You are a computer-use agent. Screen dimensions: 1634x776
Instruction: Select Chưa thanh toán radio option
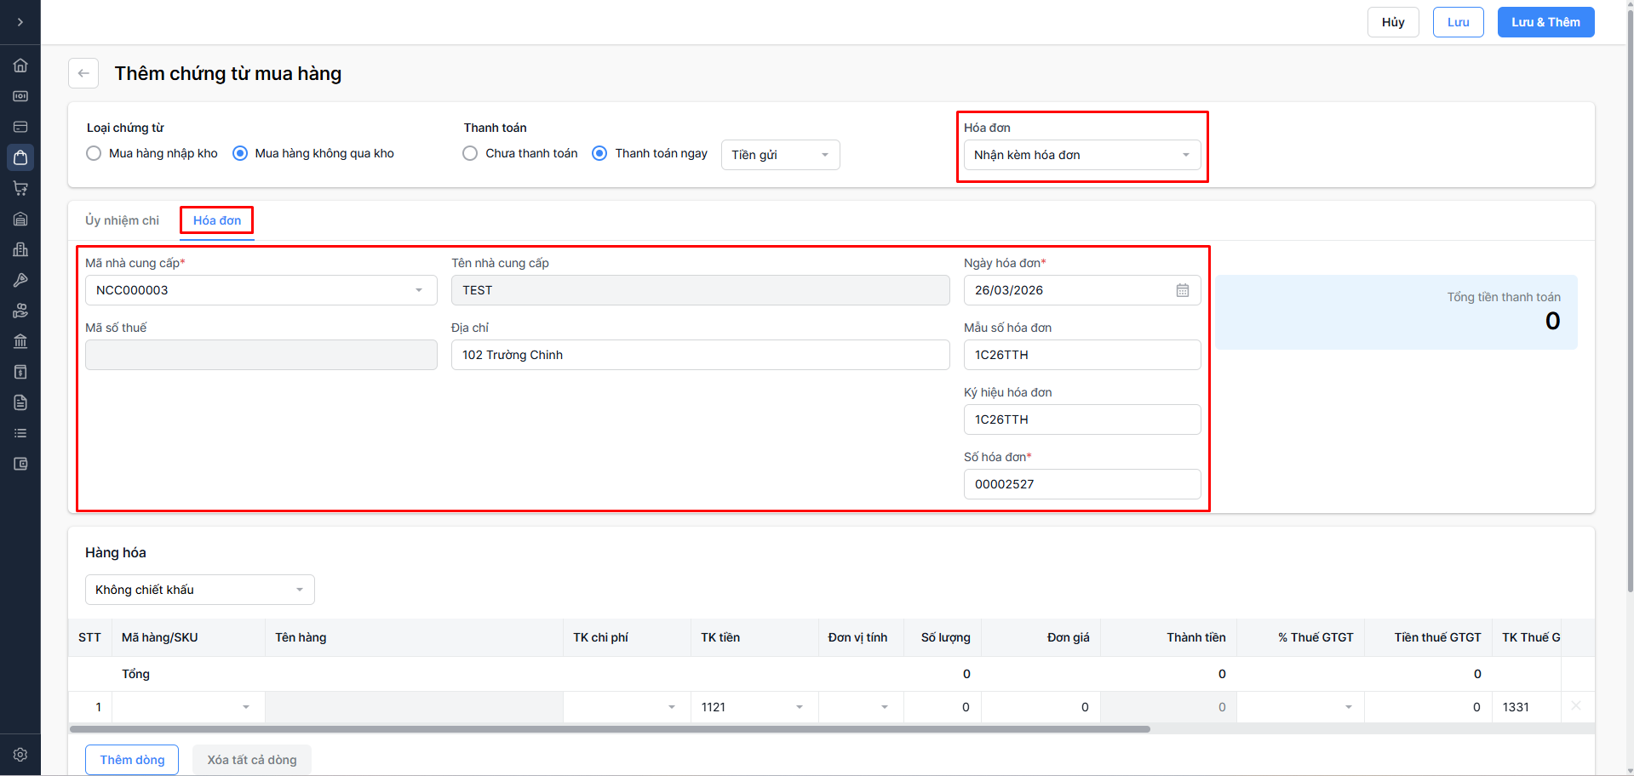coord(470,154)
